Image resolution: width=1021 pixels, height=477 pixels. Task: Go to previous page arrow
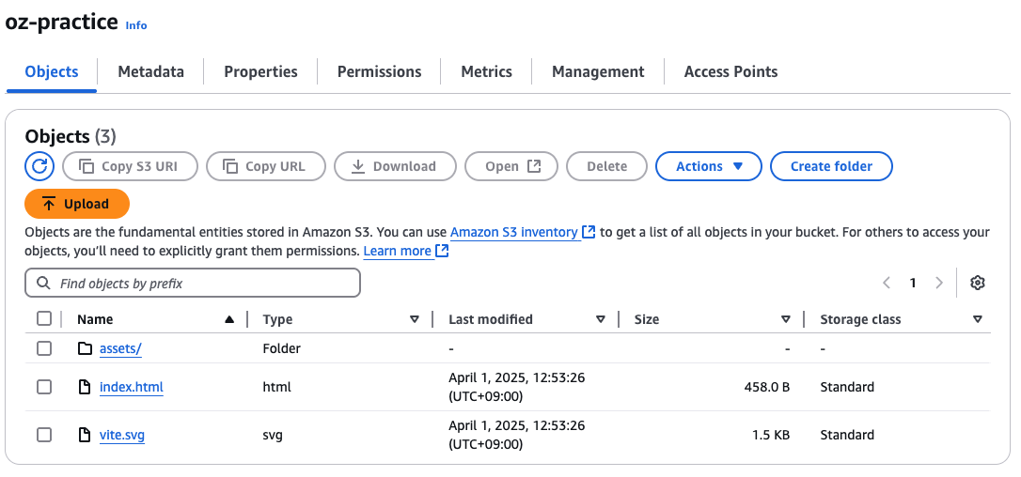click(x=887, y=283)
